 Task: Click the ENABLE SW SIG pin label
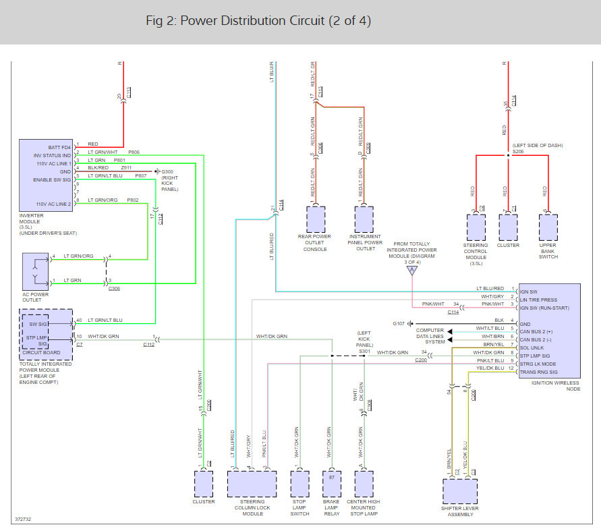point(52,179)
